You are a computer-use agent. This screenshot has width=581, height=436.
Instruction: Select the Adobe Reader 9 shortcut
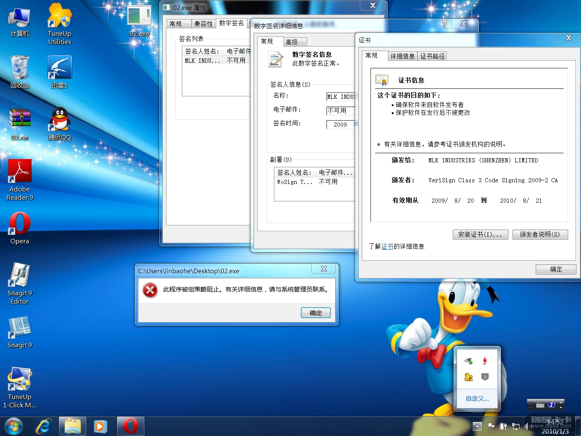[x=20, y=180]
